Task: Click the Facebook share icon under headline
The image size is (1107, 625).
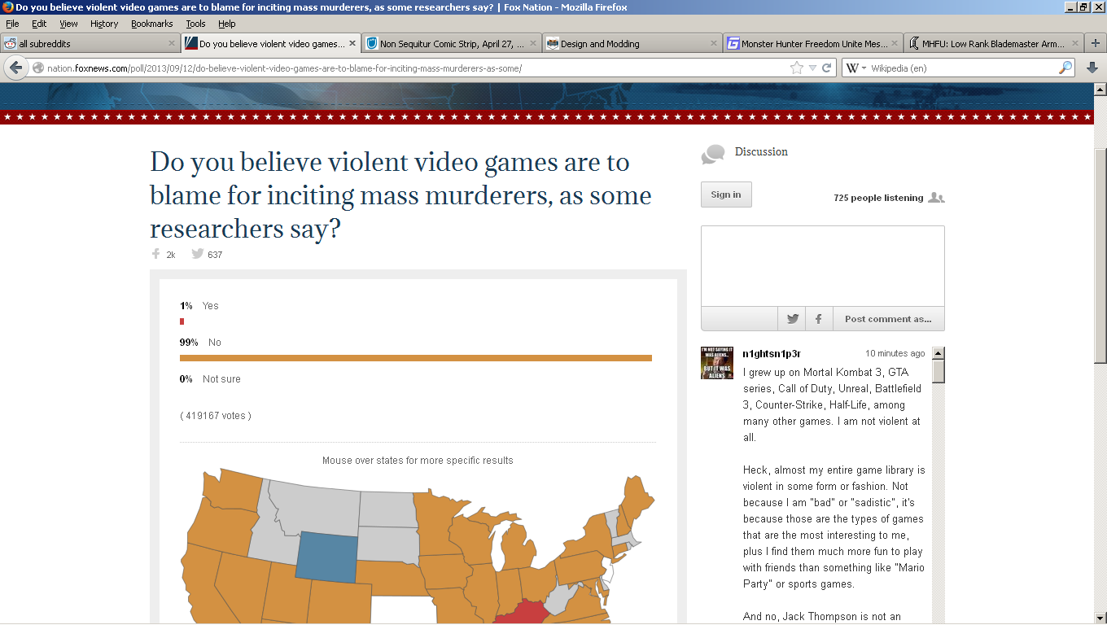Action: coord(155,254)
